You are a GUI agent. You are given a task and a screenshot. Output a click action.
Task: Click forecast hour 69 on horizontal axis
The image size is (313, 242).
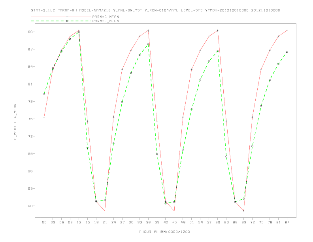pos(244,222)
